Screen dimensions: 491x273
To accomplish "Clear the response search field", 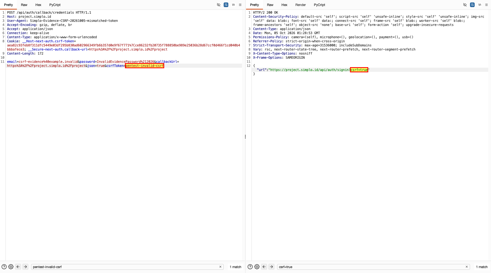I will (467, 267).
